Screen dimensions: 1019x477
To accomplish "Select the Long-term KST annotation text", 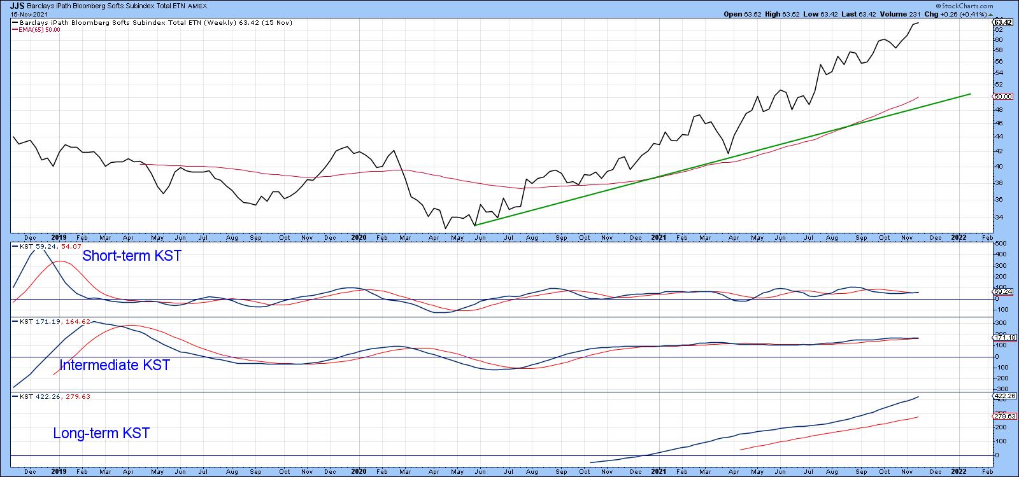I will 101,433.
